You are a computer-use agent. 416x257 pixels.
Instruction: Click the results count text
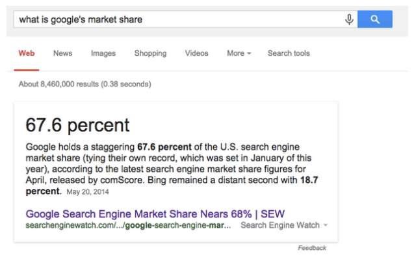coord(84,84)
